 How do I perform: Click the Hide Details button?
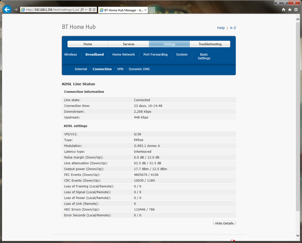coord(224,223)
